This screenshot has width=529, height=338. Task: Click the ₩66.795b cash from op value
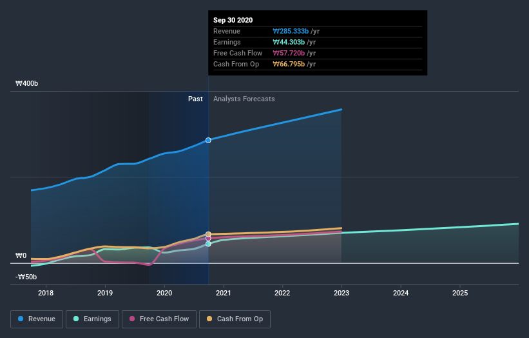pos(289,64)
